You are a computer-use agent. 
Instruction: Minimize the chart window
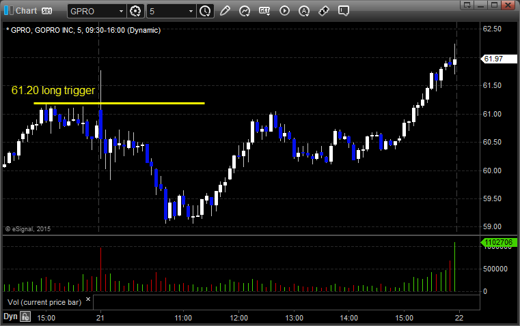pos(481,5)
